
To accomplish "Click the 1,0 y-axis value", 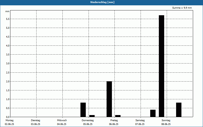I will tap(8, 99).
